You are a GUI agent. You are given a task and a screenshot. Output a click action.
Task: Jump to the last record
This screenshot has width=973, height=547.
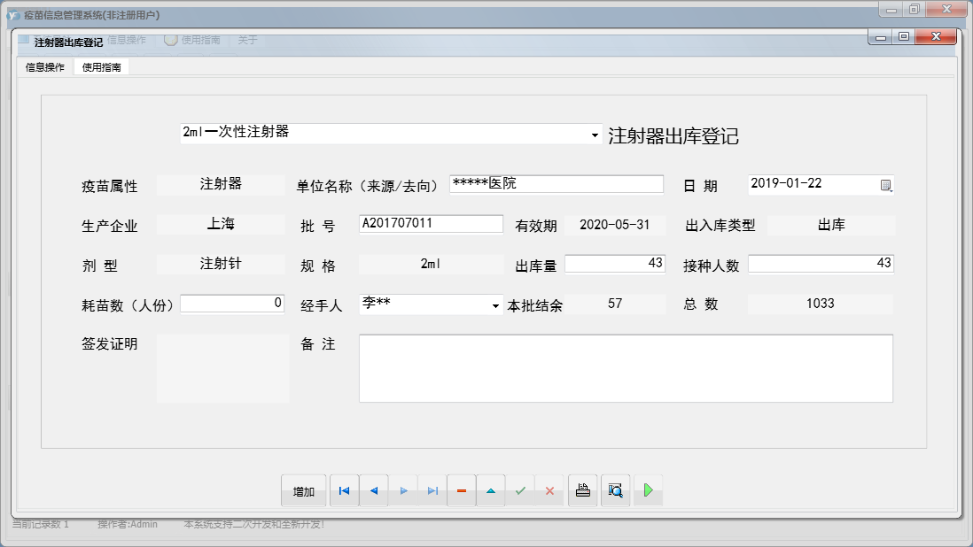tap(432, 491)
